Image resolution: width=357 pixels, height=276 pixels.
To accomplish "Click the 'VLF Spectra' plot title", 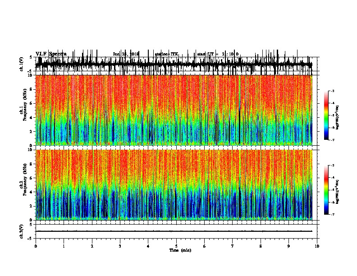I will coord(51,54).
